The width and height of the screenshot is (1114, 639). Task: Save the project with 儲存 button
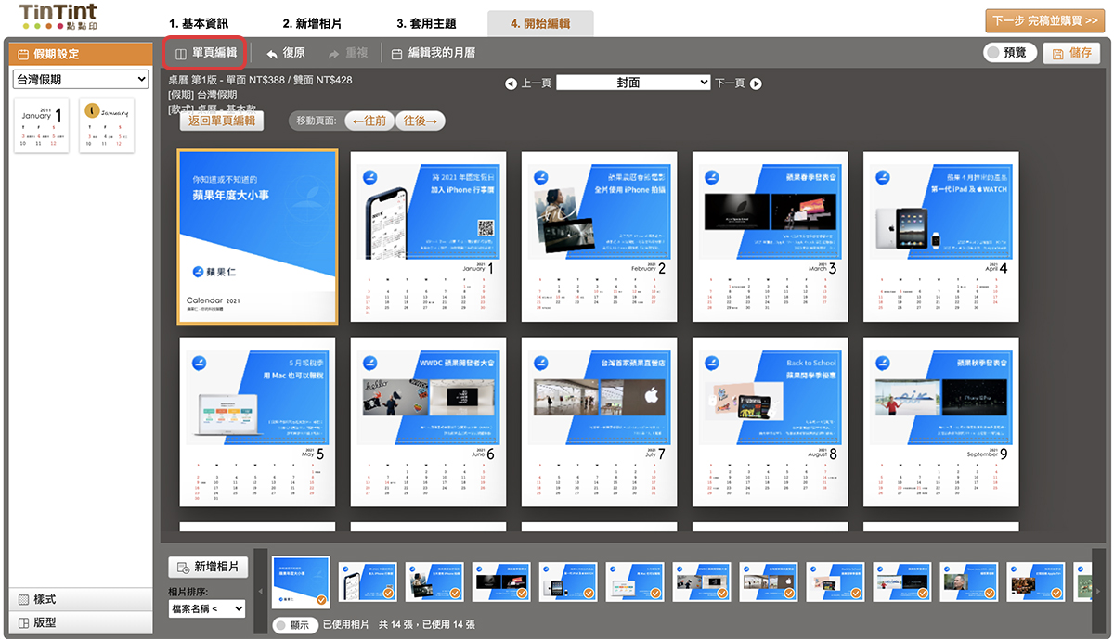pyautogui.click(x=1071, y=53)
